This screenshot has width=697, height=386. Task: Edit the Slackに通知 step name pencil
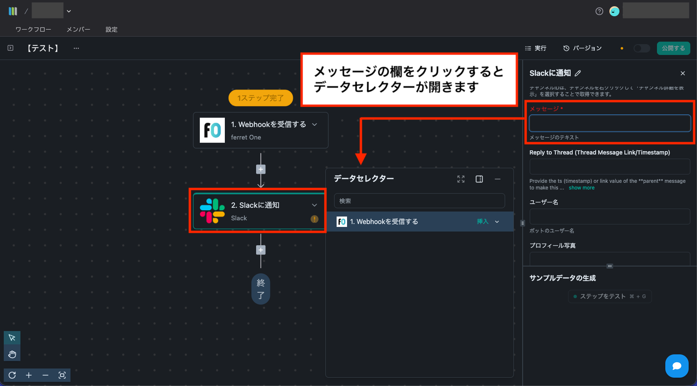(x=578, y=73)
